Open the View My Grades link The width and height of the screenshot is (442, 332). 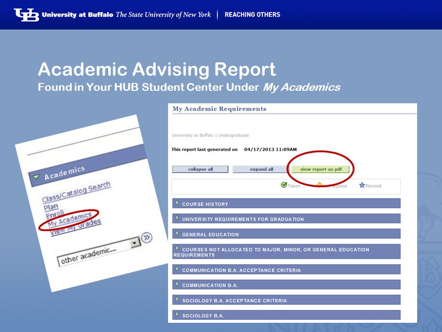click(76, 227)
